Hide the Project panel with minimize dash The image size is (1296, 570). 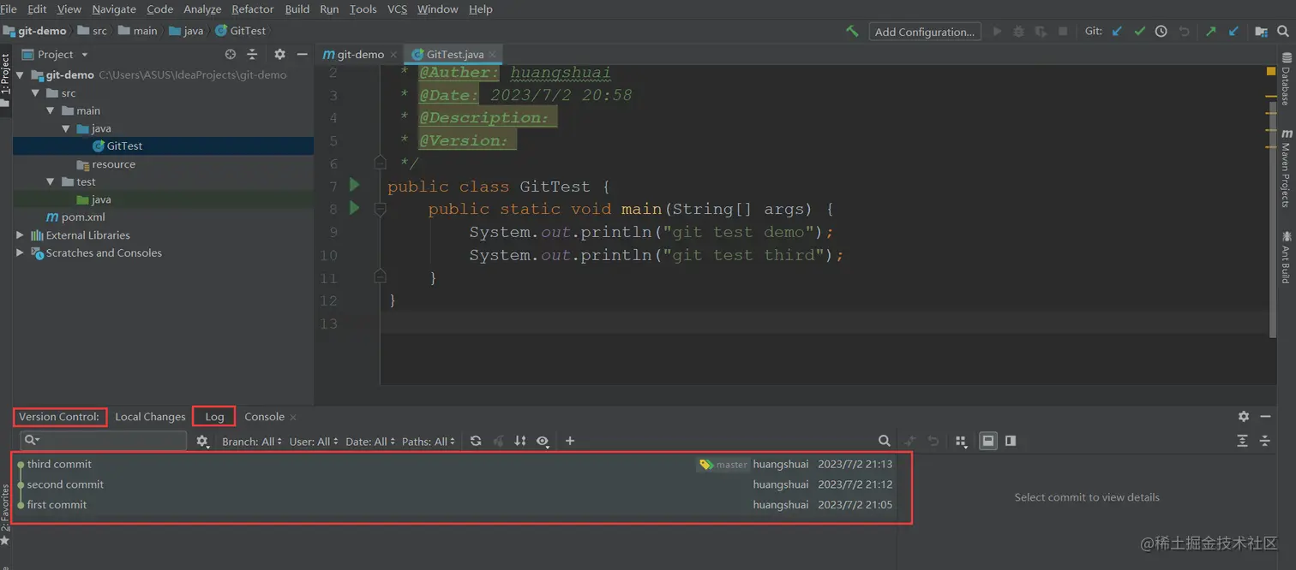[x=302, y=54]
